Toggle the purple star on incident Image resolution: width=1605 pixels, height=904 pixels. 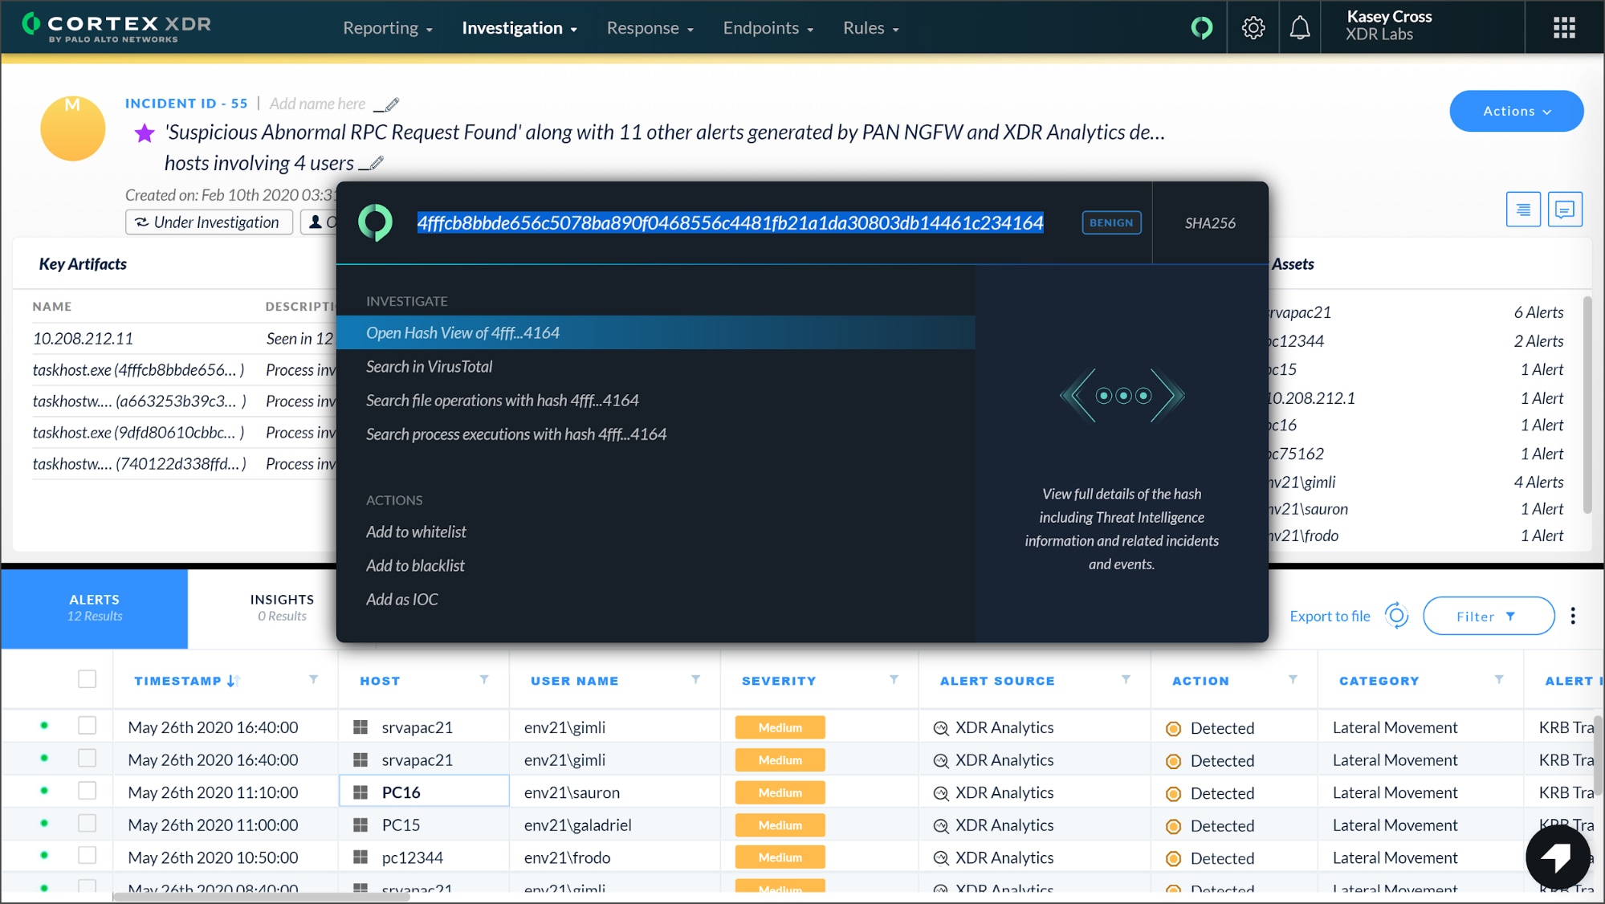click(x=145, y=132)
